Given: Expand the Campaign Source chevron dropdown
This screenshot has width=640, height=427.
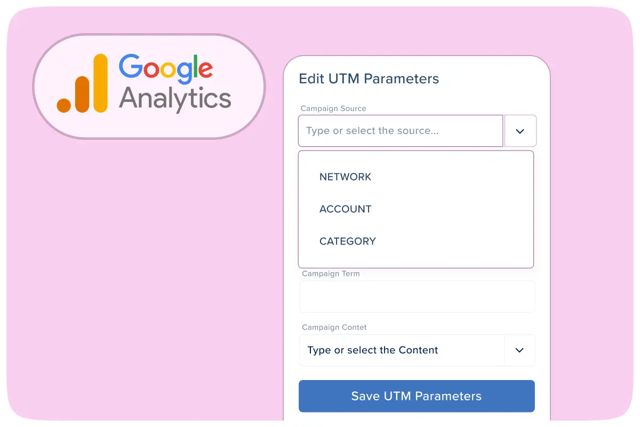Looking at the screenshot, I should (520, 131).
